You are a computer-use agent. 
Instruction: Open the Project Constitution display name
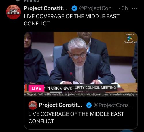(46, 8)
